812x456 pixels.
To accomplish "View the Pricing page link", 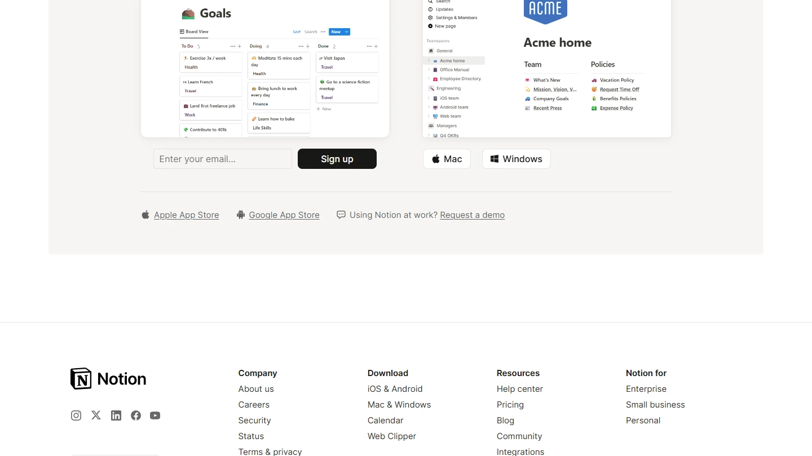I will coord(510,405).
